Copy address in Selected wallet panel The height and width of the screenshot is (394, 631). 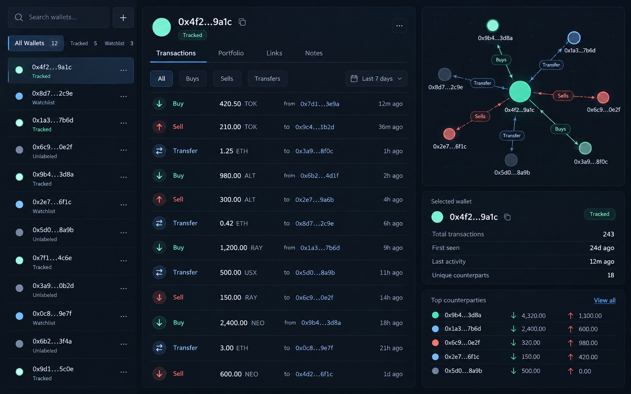tap(507, 217)
